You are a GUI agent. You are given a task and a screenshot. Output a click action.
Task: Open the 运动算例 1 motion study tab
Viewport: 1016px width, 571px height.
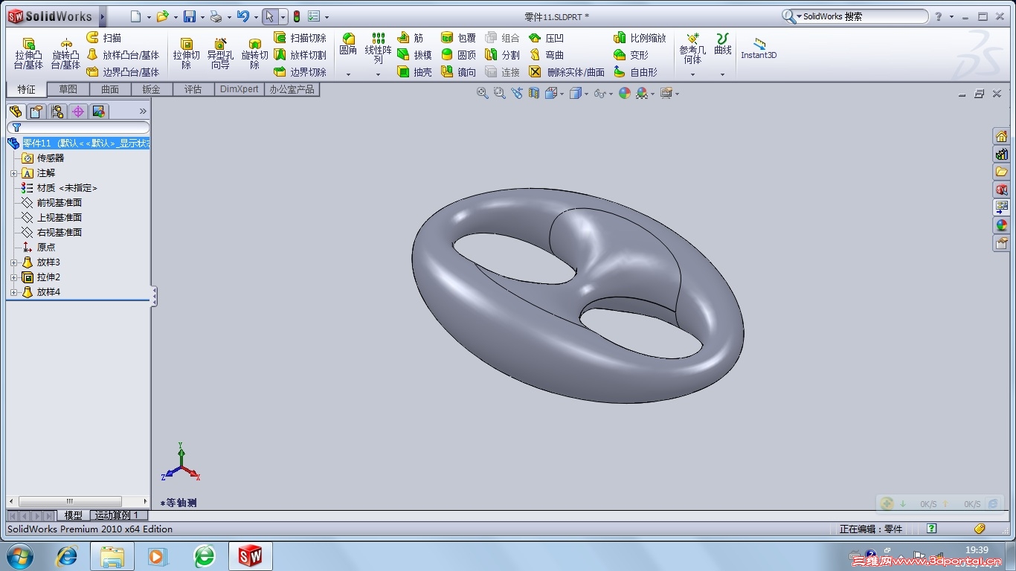[x=118, y=515]
